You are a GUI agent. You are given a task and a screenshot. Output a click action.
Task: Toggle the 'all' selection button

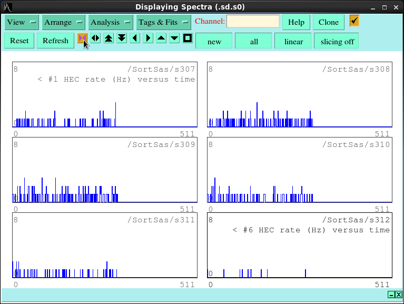coord(253,41)
